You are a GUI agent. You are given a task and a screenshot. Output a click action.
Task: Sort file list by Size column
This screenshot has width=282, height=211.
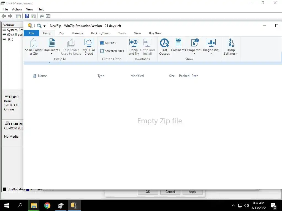(x=172, y=76)
